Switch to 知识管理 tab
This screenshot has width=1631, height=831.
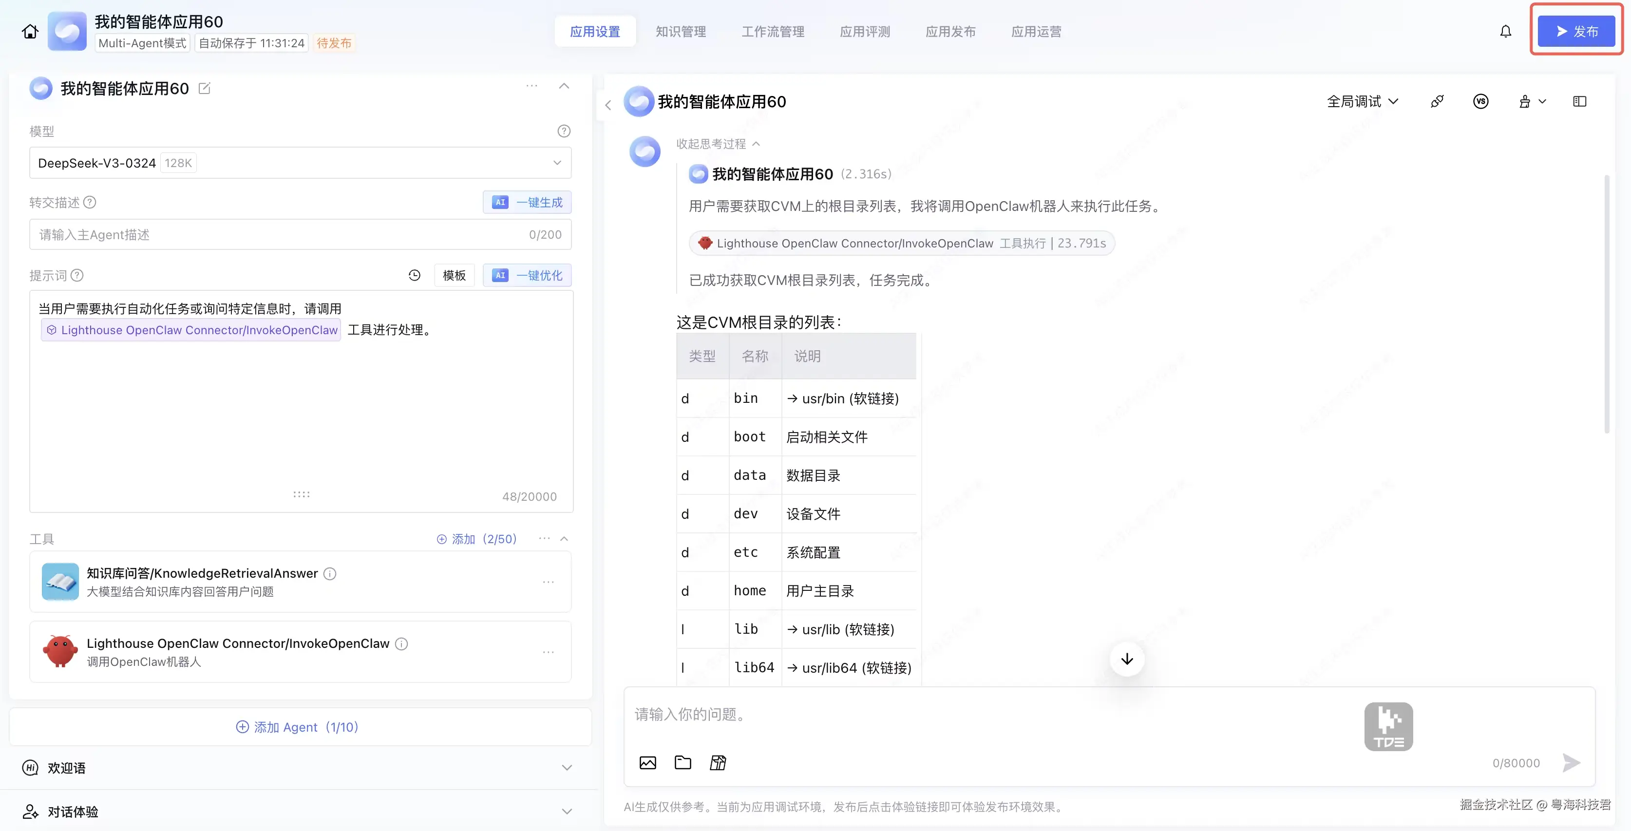coord(681,32)
